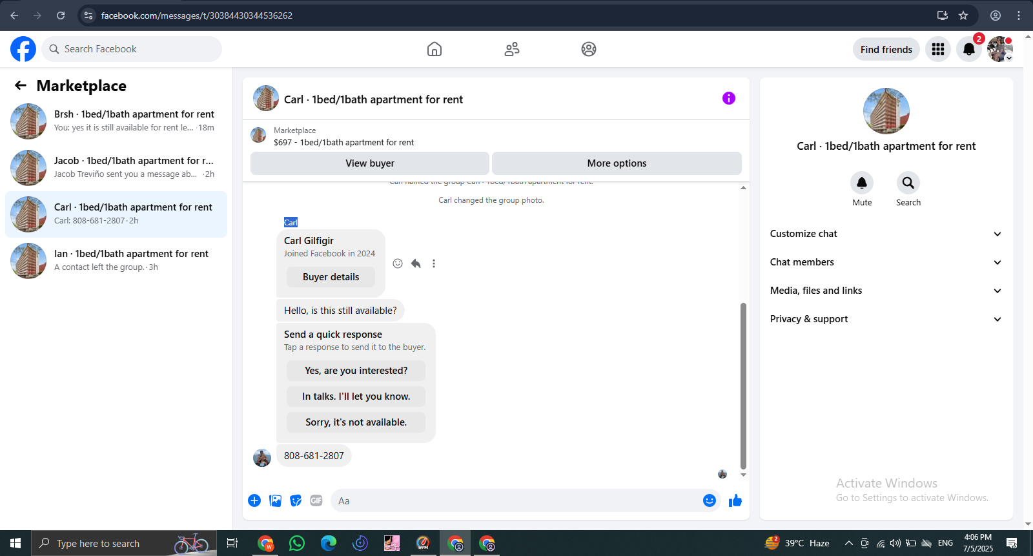Click the group photo in details panel
The width and height of the screenshot is (1033, 556).
(x=886, y=111)
